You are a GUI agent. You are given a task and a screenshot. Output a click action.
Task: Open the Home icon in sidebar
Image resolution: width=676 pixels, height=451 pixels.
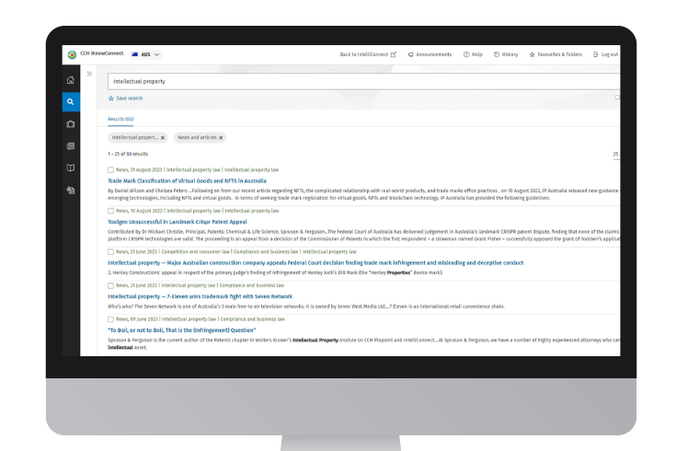71,80
